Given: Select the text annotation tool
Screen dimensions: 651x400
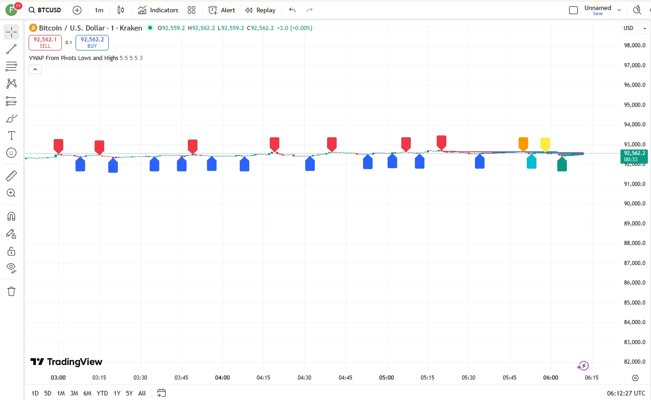Looking at the screenshot, I should (x=11, y=135).
